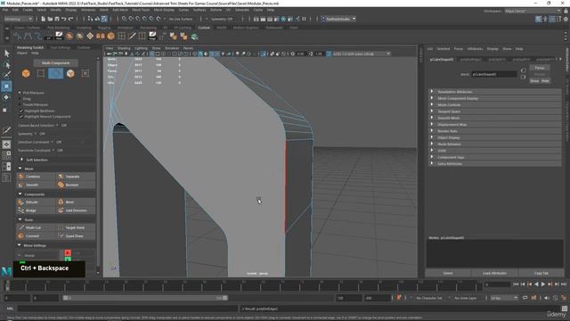
Task: Expand Mesh Component Display section
Action: coord(494,98)
